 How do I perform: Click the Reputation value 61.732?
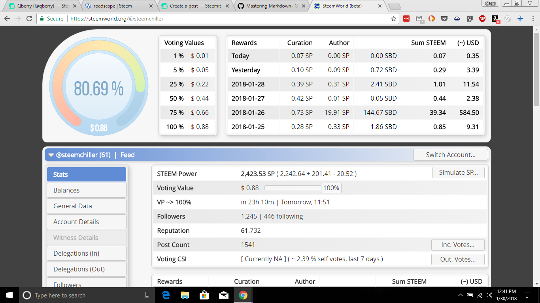click(251, 230)
